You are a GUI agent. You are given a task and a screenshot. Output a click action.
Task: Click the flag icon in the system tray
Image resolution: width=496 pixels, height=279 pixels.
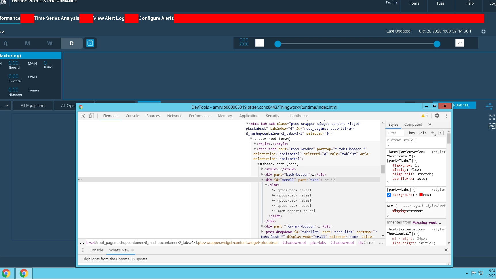coord(474,273)
